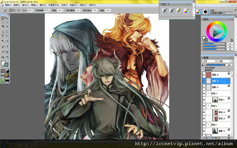Open the Canvas (C) menu

pyautogui.click(x=26, y=5)
